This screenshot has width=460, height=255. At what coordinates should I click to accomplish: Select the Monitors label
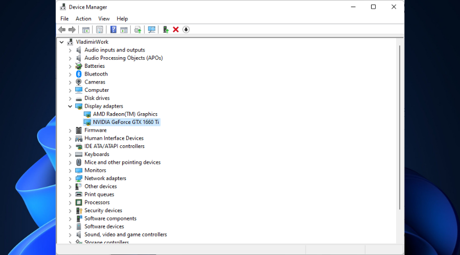(96, 170)
